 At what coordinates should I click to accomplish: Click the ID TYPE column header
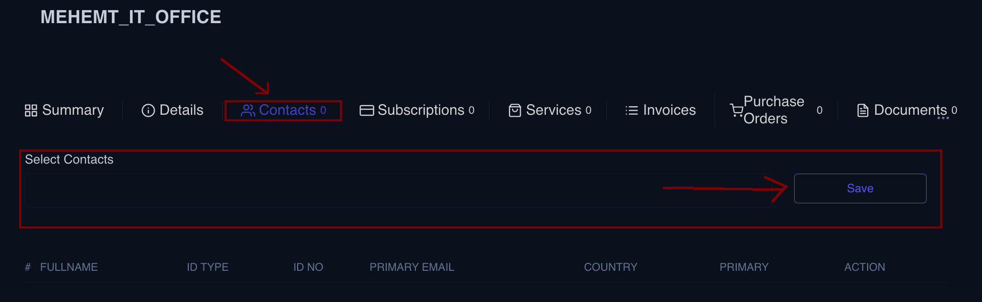(207, 267)
